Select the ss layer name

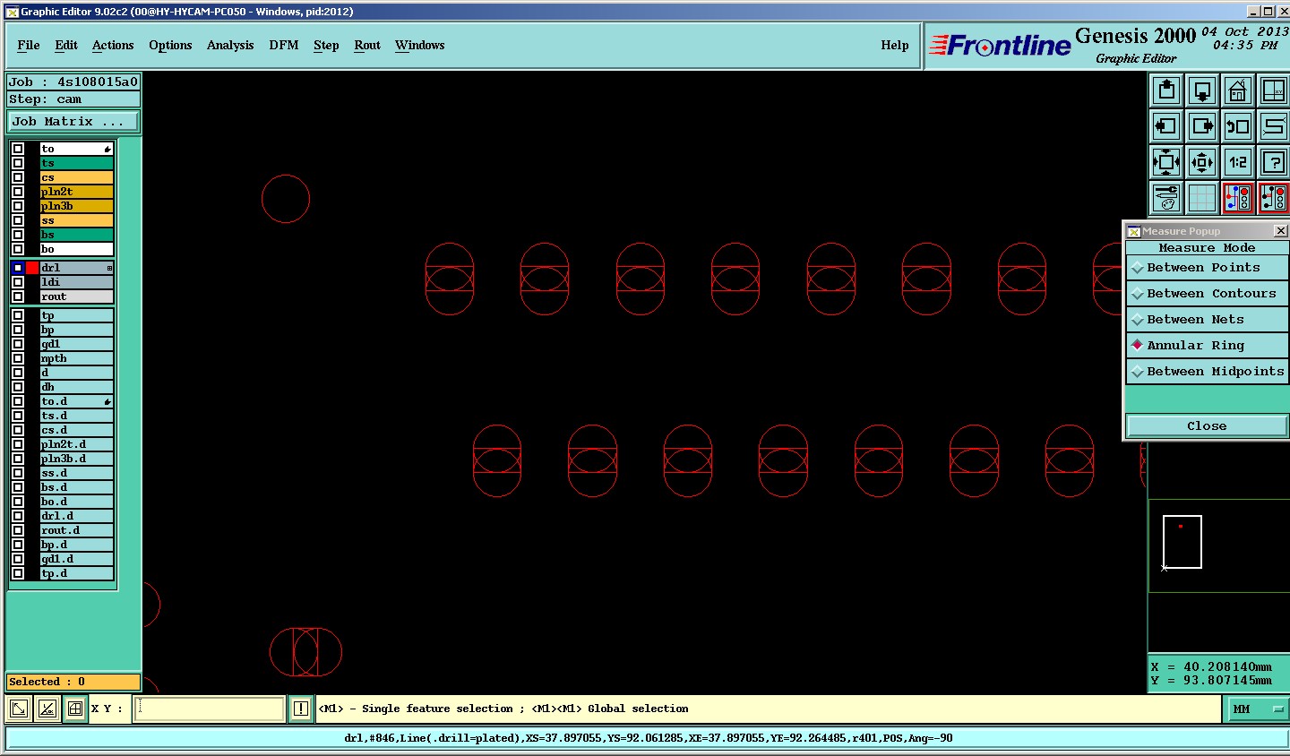point(77,220)
